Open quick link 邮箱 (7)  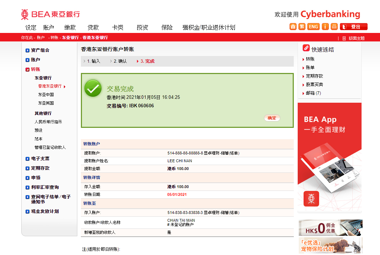pos(313,93)
